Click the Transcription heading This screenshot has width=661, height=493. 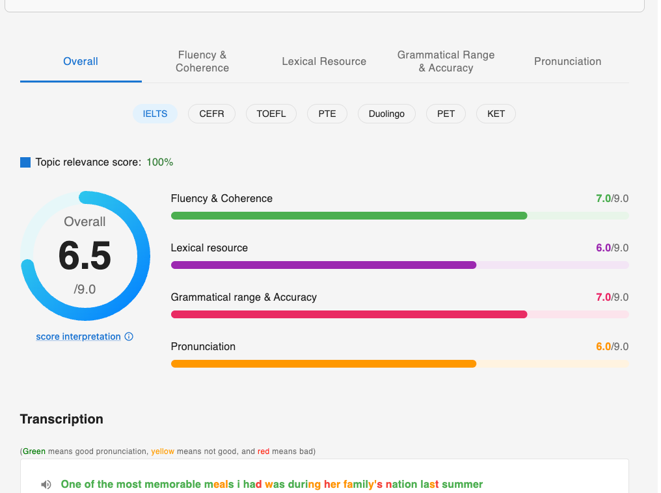coord(62,419)
